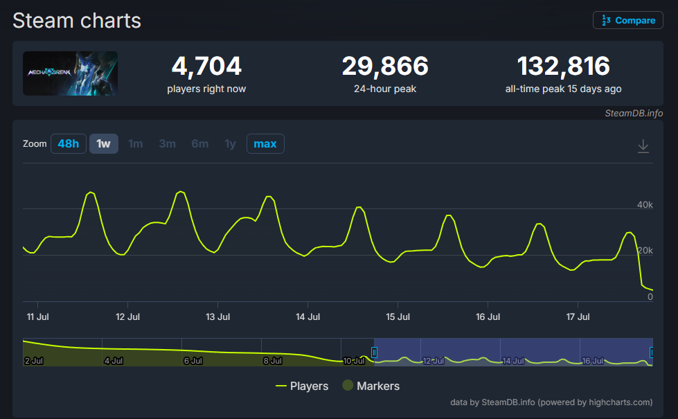Image resolution: width=678 pixels, height=419 pixels.
Task: Click the data by SteamDB.info highcharts credit
Action: [x=551, y=402]
